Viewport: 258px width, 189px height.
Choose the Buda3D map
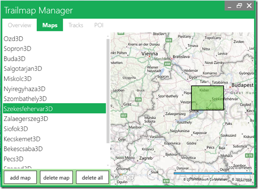[54, 59]
